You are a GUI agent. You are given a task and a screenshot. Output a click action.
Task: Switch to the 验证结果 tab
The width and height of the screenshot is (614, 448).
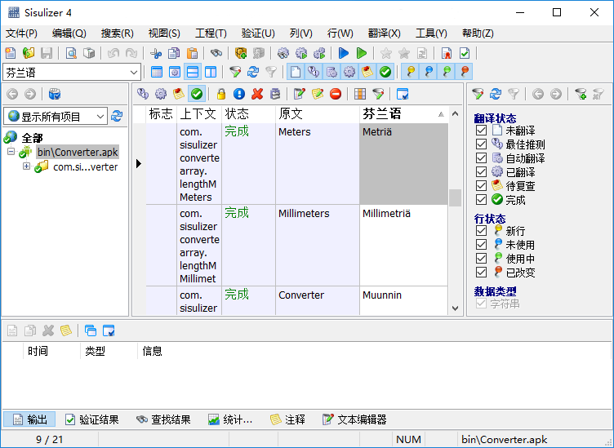coord(91,419)
